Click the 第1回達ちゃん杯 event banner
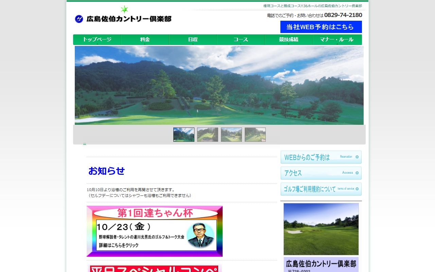The image size is (435, 272). (x=155, y=231)
